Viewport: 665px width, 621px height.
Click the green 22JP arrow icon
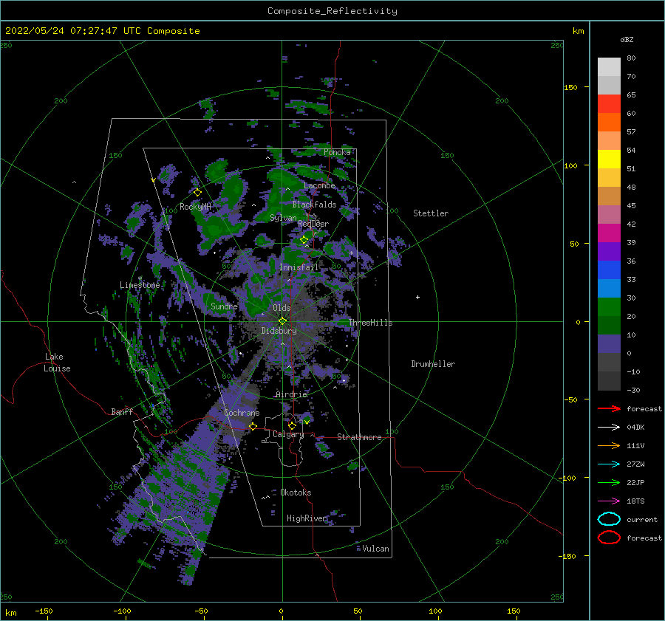(609, 482)
